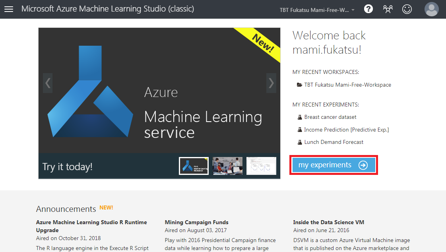The width and height of the screenshot is (446, 252).
Task: Click the my experiments button
Action: pyautogui.click(x=334, y=165)
